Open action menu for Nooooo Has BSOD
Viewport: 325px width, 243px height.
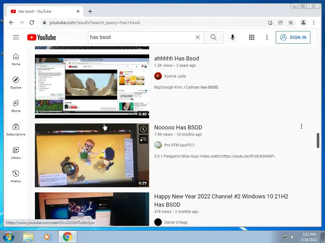(302, 126)
